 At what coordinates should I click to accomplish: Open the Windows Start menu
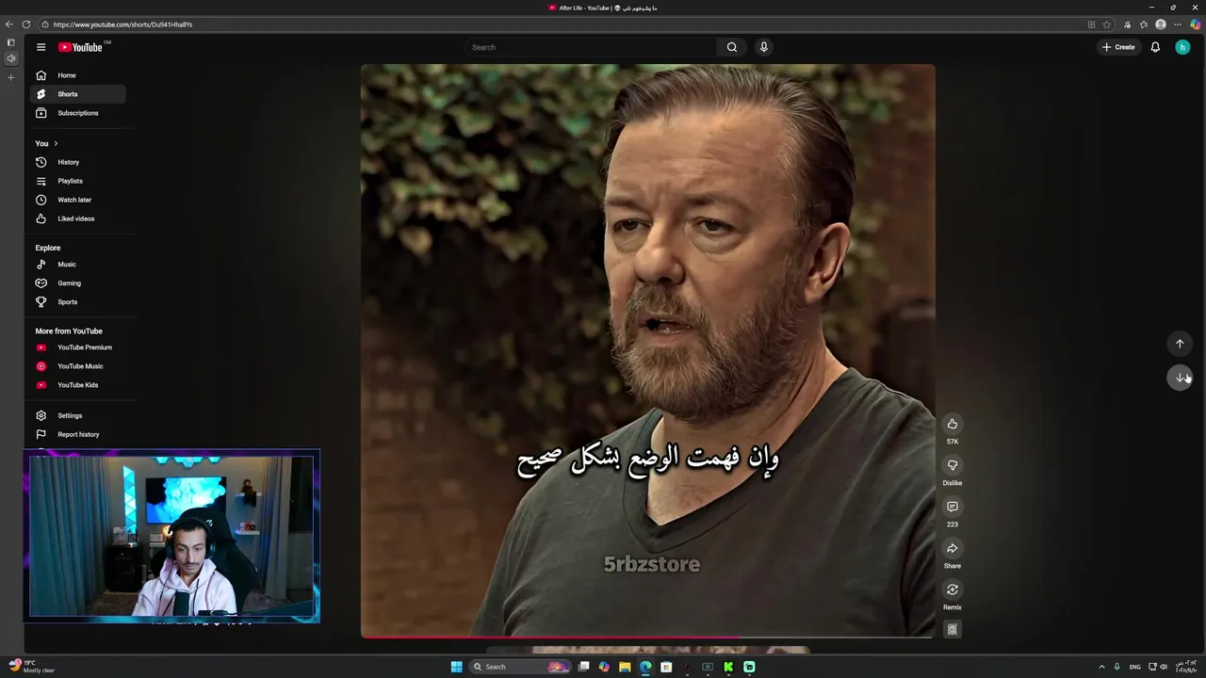456,667
